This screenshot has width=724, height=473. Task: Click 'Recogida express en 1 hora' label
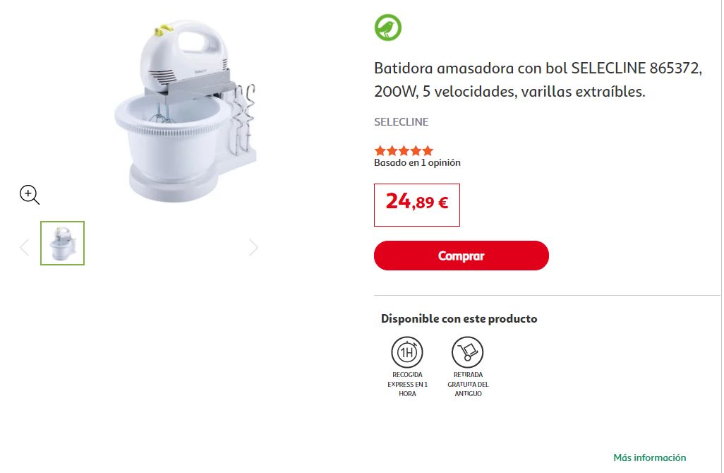tap(407, 384)
